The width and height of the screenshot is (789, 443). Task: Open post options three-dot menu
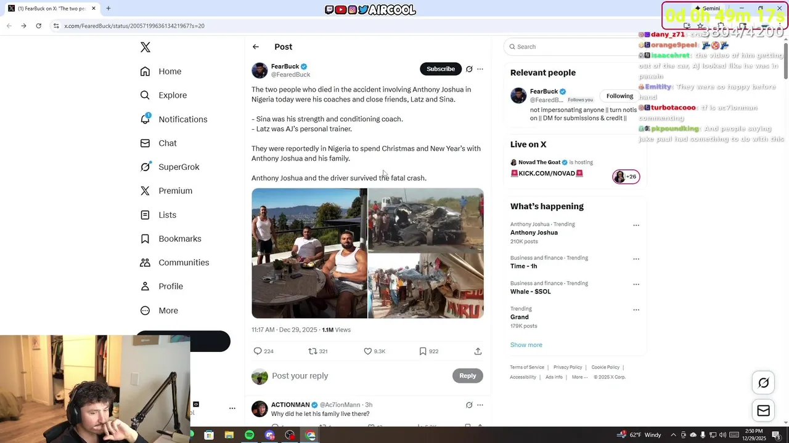tap(480, 69)
